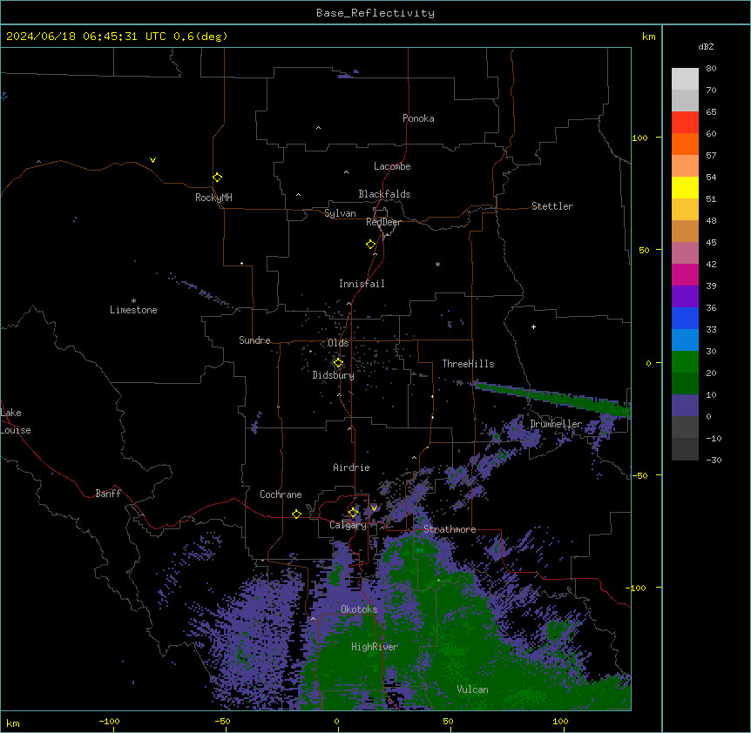The image size is (751, 733).
Task: Click the Cochrane town label
Action: point(281,494)
